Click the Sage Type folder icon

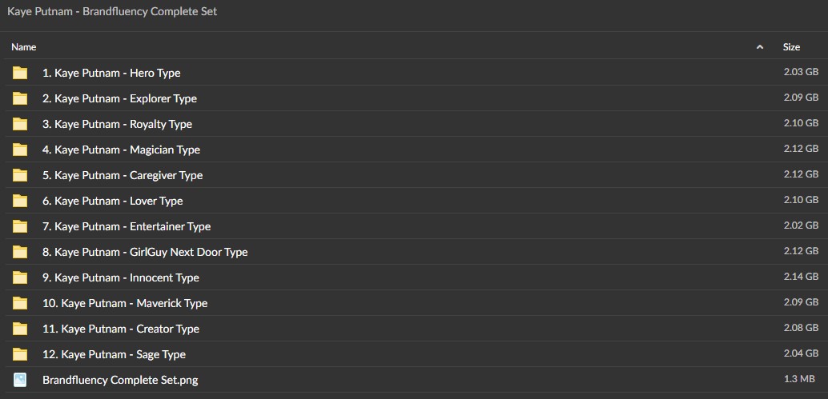[x=20, y=354]
